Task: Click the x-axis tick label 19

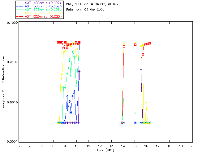Action: (181, 146)
